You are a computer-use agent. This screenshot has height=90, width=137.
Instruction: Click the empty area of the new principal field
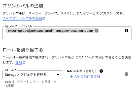[x=67, y=36]
